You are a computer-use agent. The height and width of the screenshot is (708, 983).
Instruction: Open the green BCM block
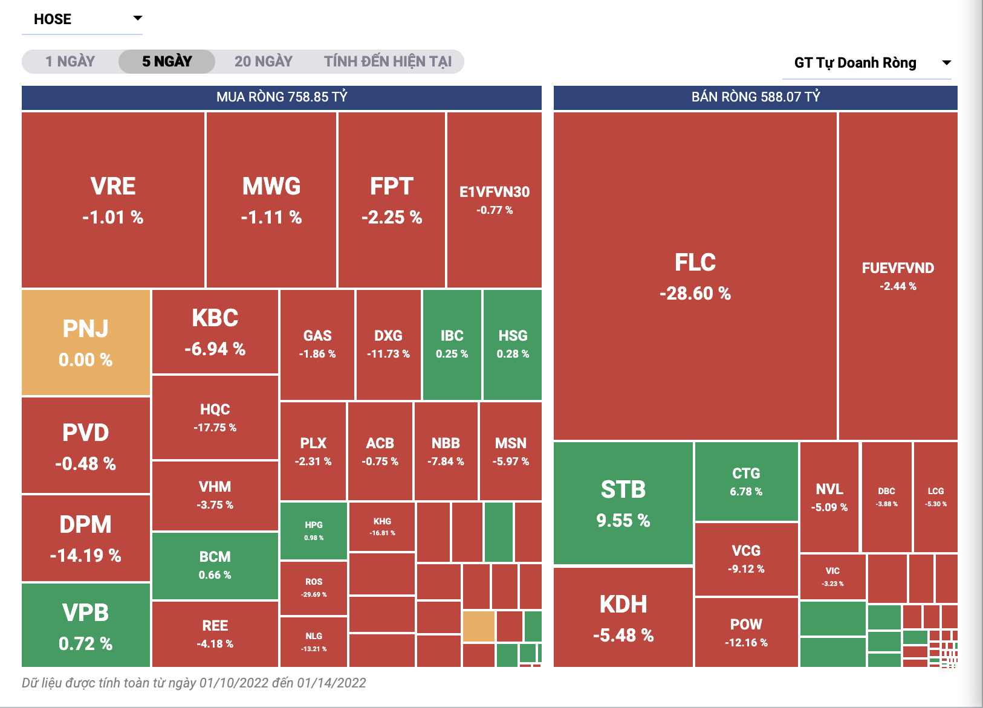[215, 565]
